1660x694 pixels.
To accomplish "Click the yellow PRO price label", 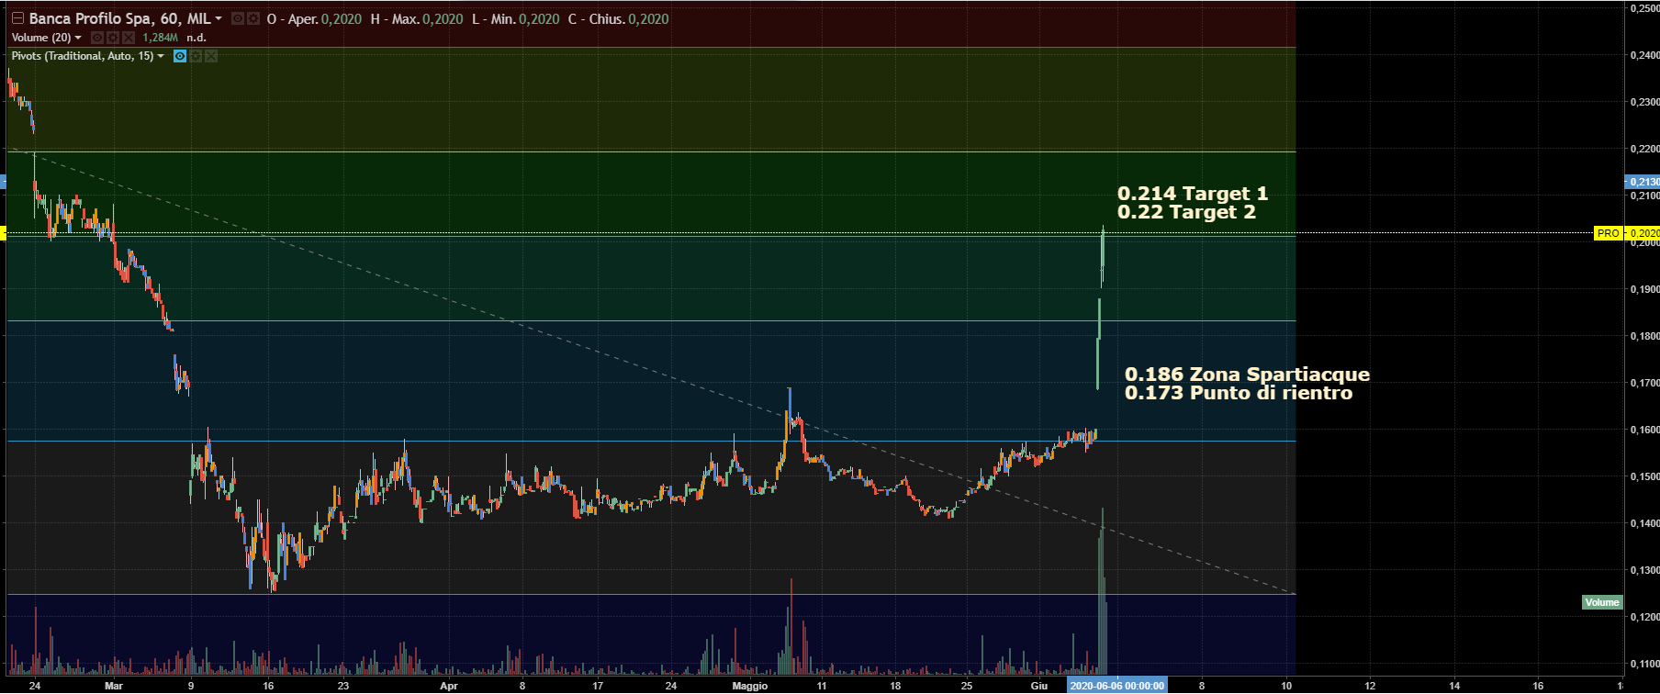I will (1609, 233).
